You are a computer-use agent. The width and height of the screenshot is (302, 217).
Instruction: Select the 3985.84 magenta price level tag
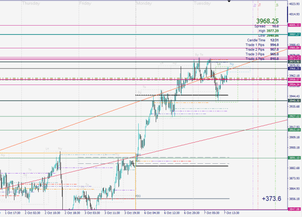pyautogui.click(x=294, y=47)
